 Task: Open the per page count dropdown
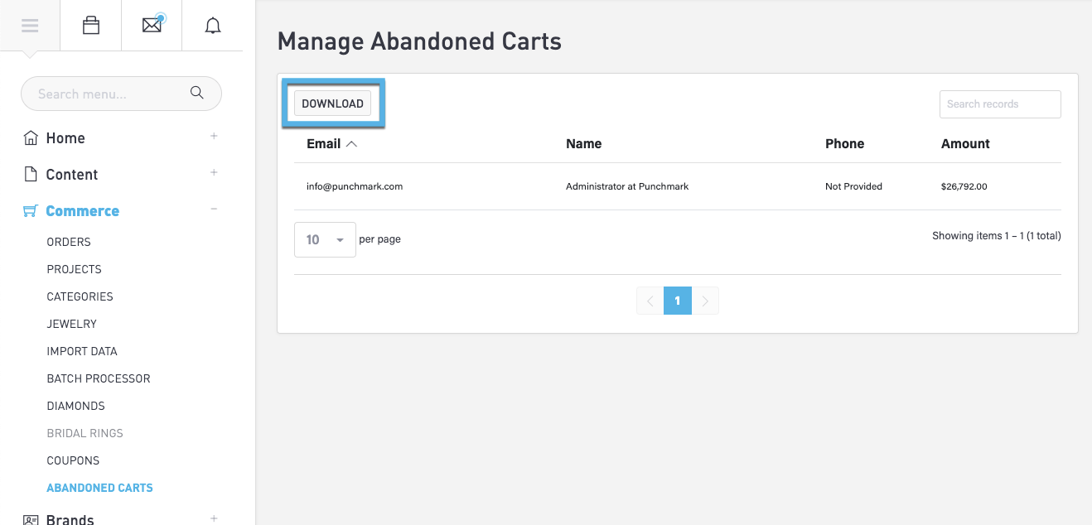(x=325, y=239)
